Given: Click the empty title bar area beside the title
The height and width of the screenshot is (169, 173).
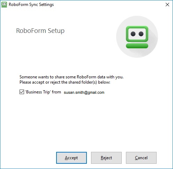Looking at the screenshot, I should tap(108, 5).
